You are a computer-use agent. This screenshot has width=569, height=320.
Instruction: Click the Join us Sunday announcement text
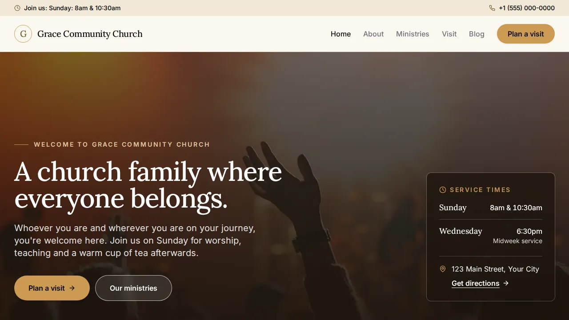click(72, 8)
